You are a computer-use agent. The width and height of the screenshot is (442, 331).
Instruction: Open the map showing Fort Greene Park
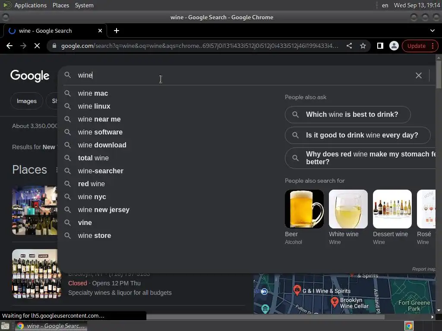[344, 294]
